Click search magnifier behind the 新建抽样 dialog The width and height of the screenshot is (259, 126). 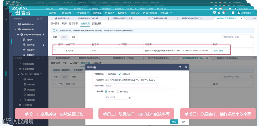[x=251, y=76]
